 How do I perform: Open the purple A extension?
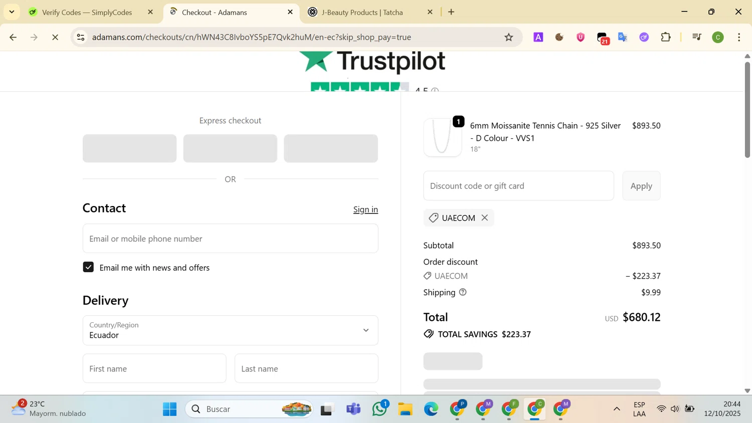[x=538, y=37]
